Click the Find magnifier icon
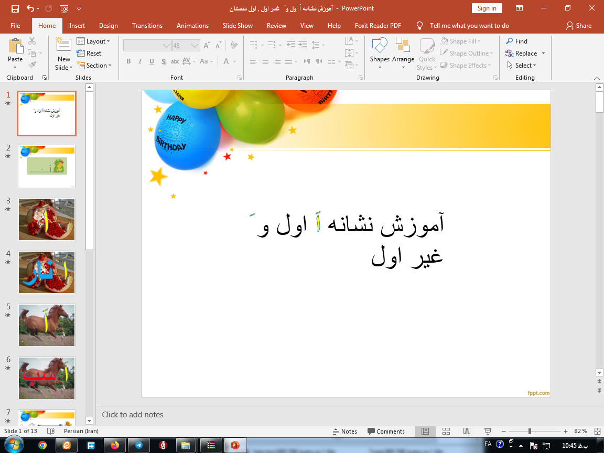Screen dimensions: 604x453 click(x=510, y=41)
